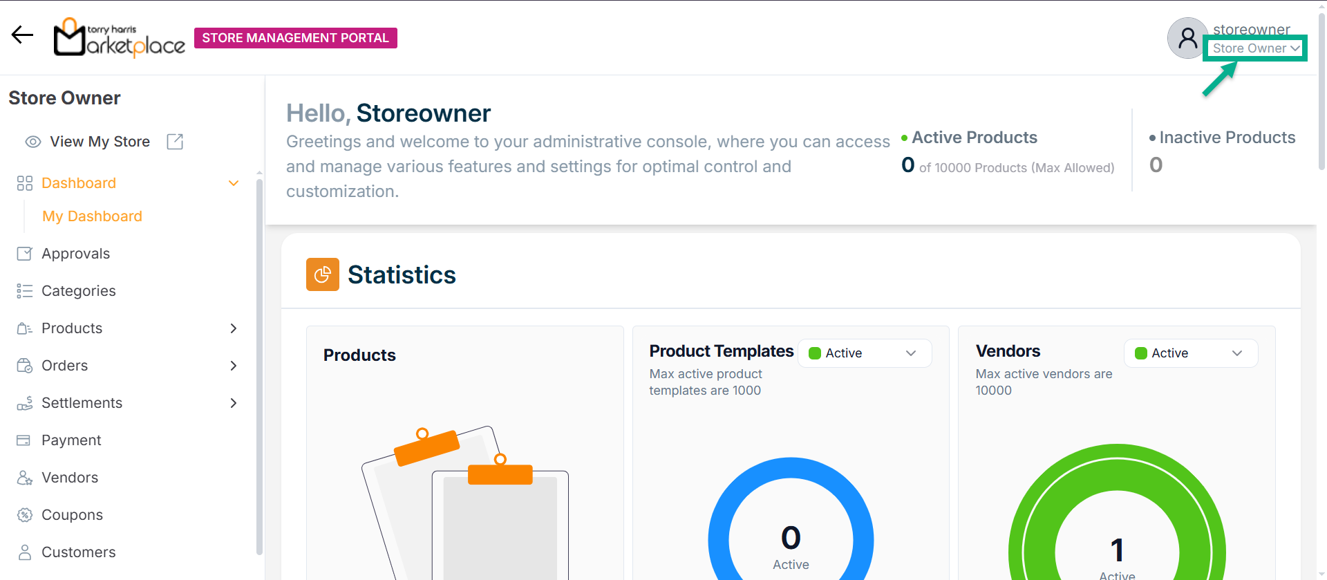Click the Payment card icon in sidebar
This screenshot has width=1327, height=580.
tap(24, 440)
